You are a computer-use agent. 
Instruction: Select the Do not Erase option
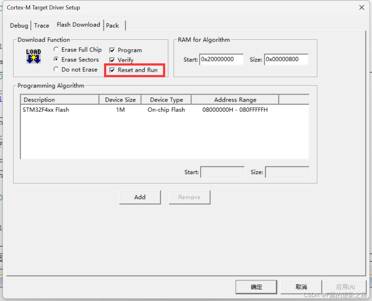[56, 69]
